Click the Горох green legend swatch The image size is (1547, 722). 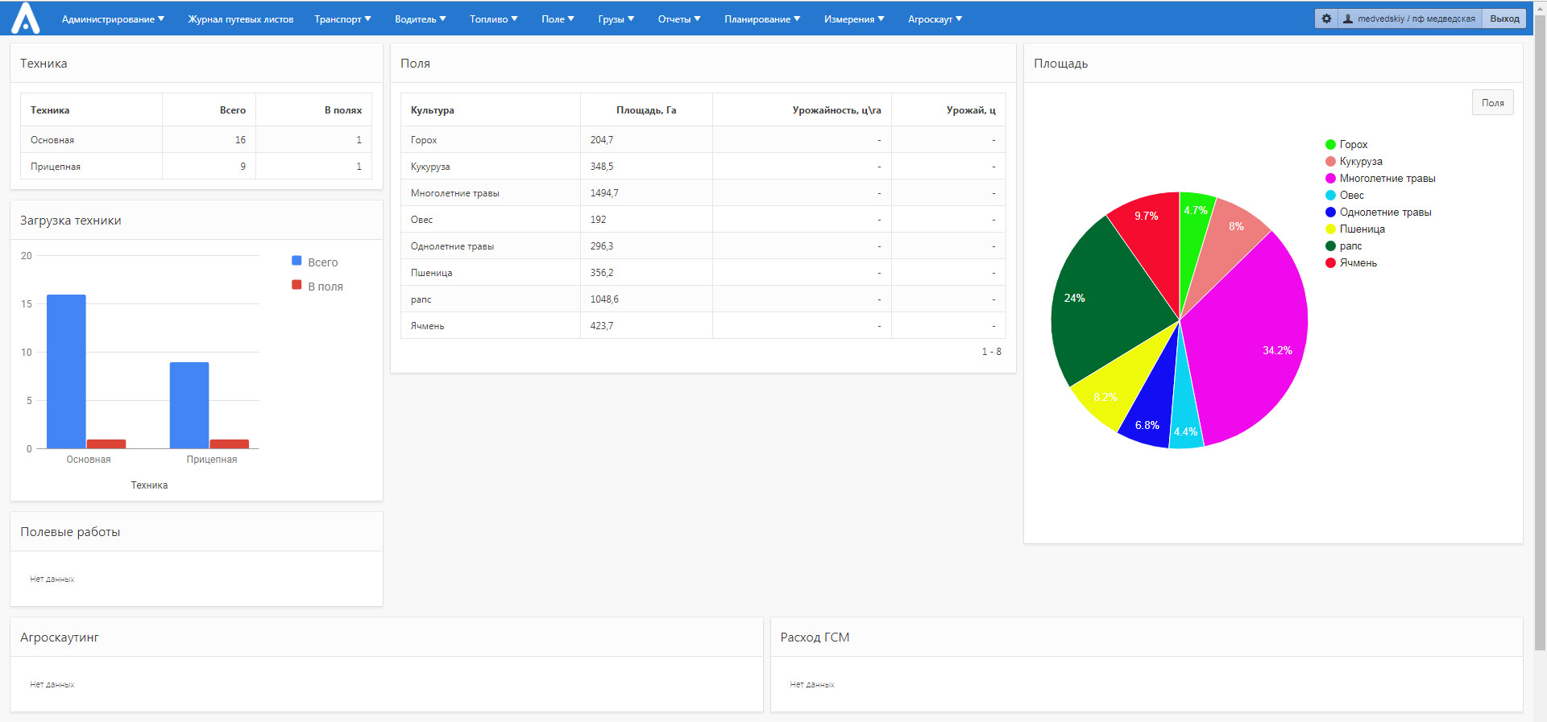coord(1330,145)
